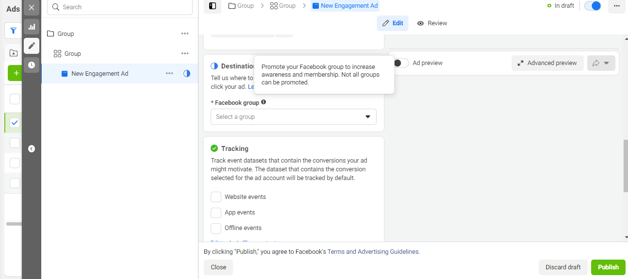This screenshot has width=628, height=279.
Task: Click the Ads heading at top left
Action: point(13,9)
